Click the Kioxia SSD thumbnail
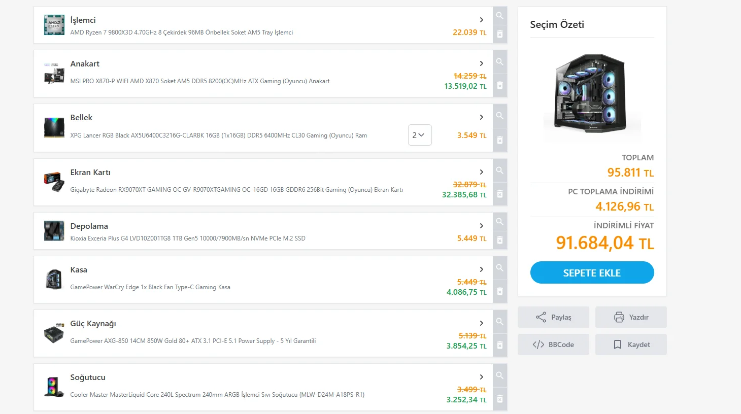Viewport: 741px width, 414px height. [54, 231]
